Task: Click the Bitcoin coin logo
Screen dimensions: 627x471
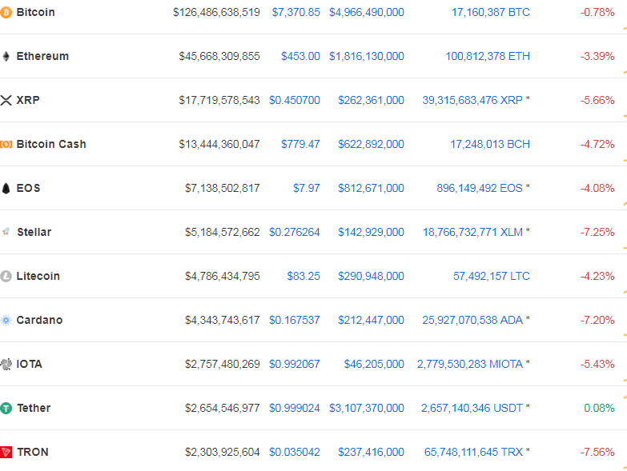Action: click(x=6, y=13)
